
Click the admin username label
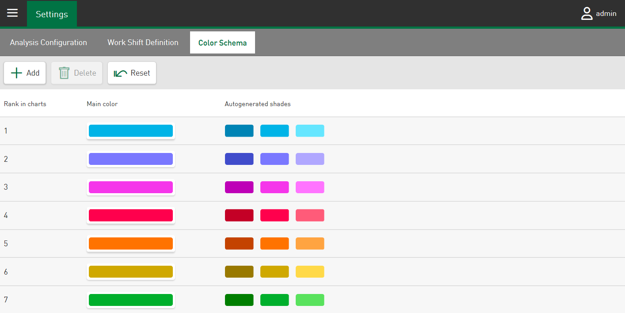click(x=606, y=14)
